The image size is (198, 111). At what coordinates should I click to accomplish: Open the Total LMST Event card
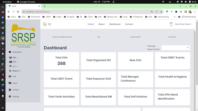(61, 79)
